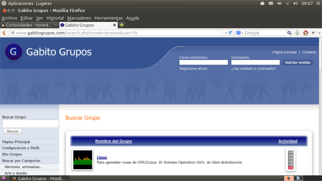Click the Linux group equalizer thumbnail
Viewport: 322px width, 181px height.
point(83,160)
